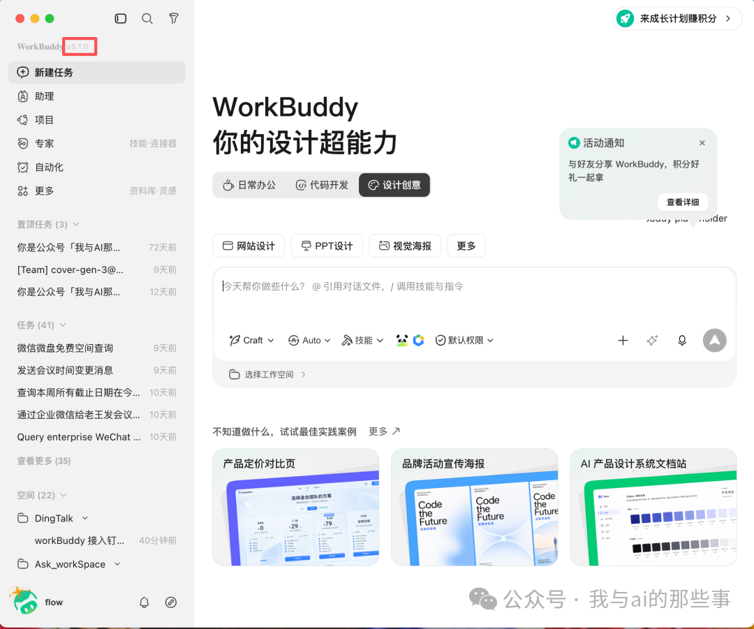Click the blue hexagon icon beside panda

(419, 341)
